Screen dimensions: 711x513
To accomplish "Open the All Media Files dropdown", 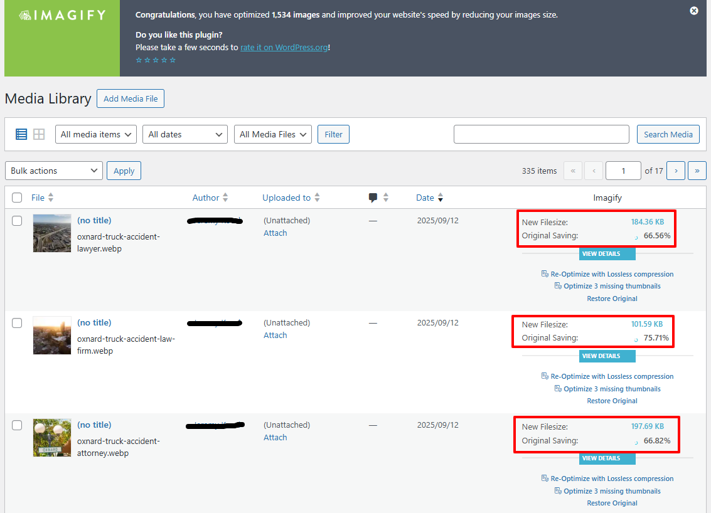I will pyautogui.click(x=272, y=134).
